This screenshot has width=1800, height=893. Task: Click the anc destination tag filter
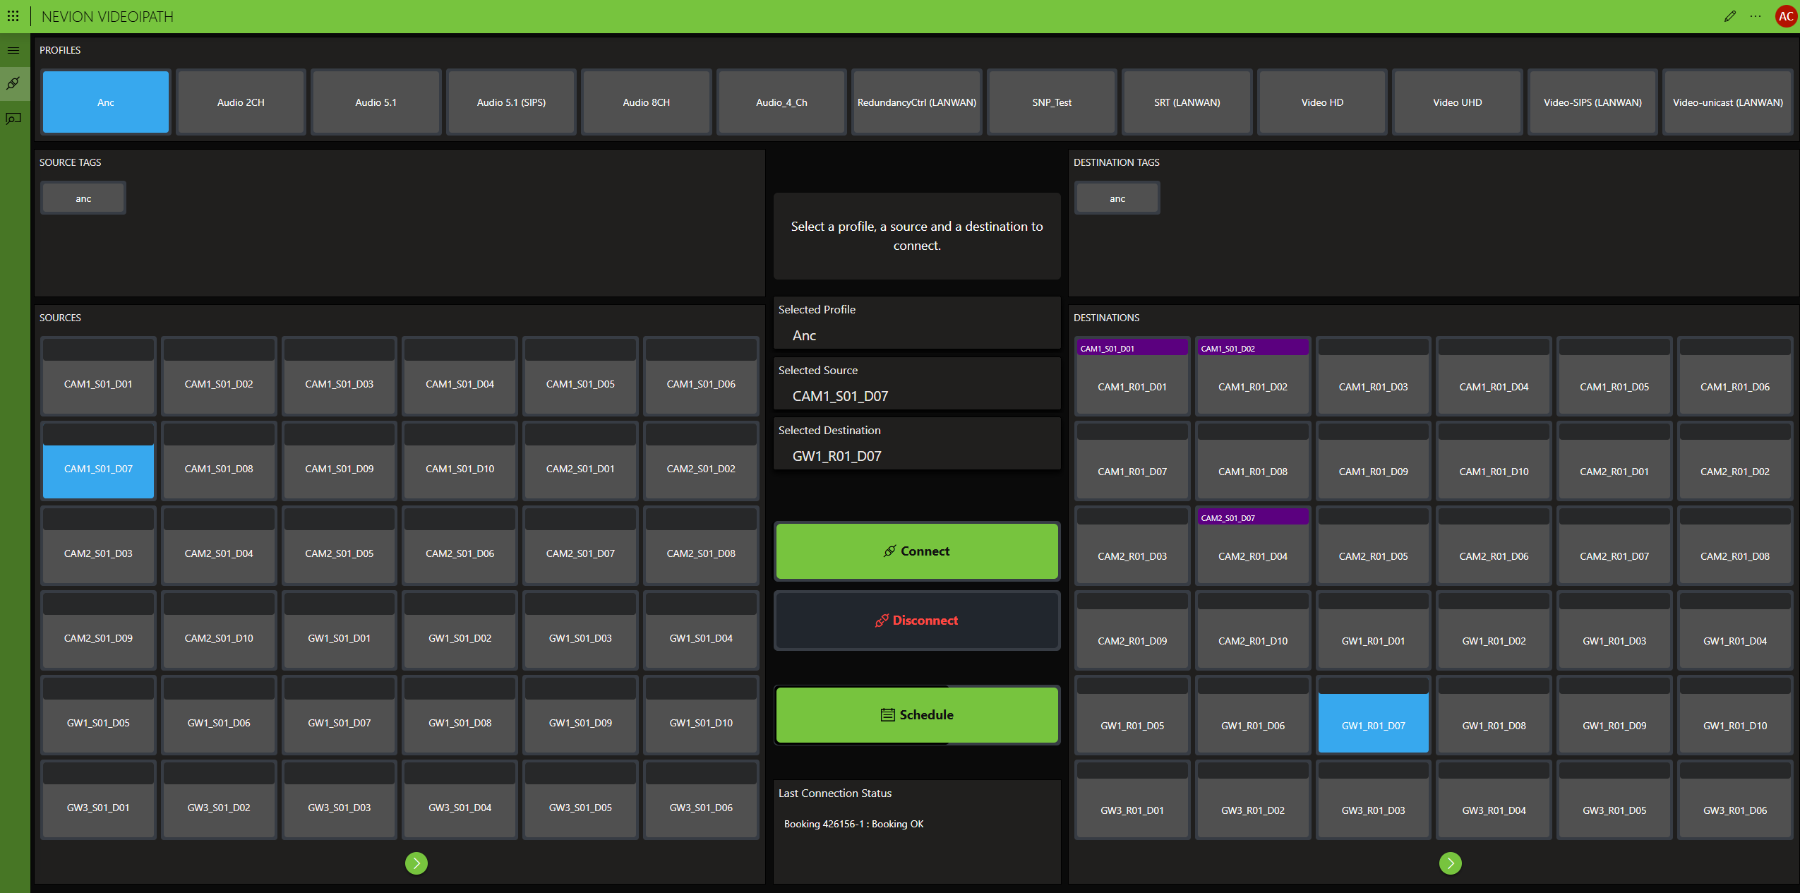point(1118,198)
